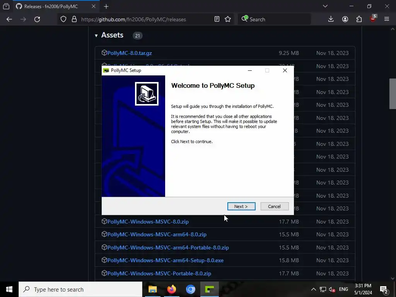Click the Firefox Search box

pos(274,19)
